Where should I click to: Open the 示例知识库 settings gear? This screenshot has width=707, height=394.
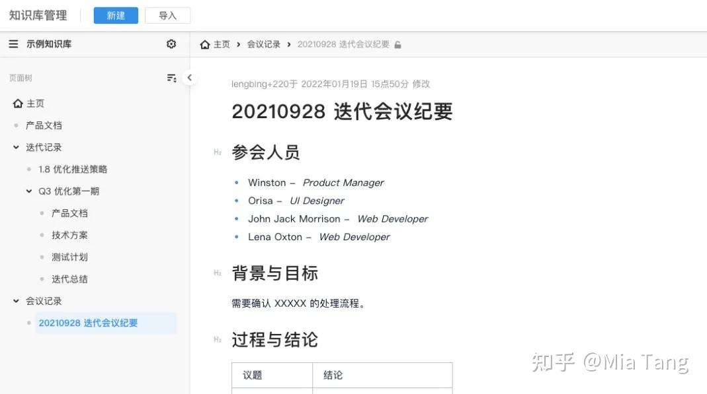pos(171,44)
